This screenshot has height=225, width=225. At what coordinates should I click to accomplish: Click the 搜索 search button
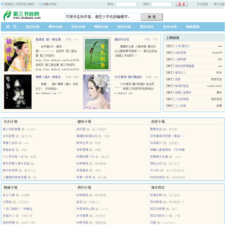[152, 17]
